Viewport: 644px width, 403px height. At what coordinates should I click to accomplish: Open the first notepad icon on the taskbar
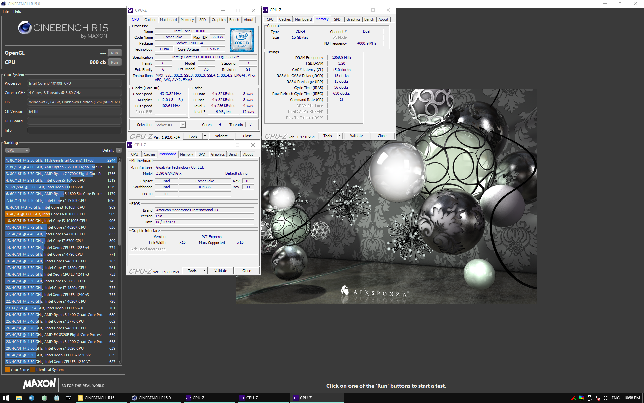[x=44, y=398]
